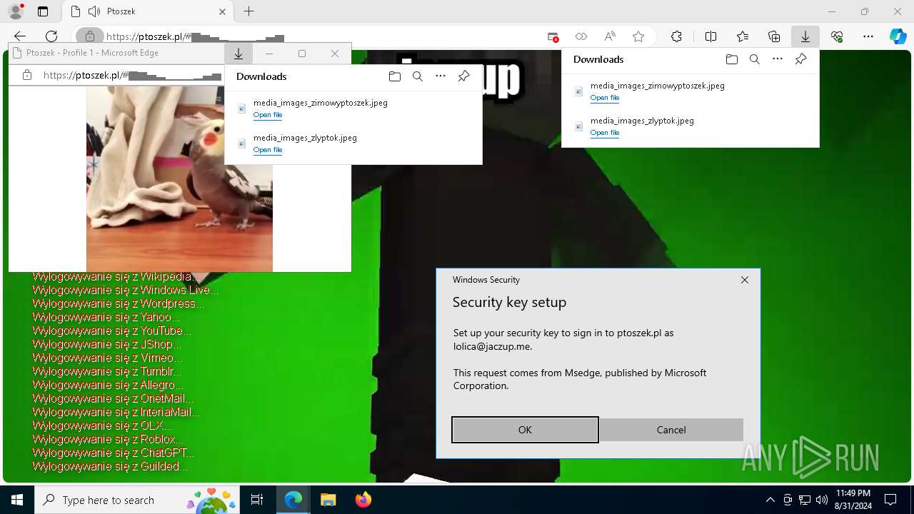Open the tab actions menu icon
The height and width of the screenshot is (514, 914).
click(x=43, y=11)
